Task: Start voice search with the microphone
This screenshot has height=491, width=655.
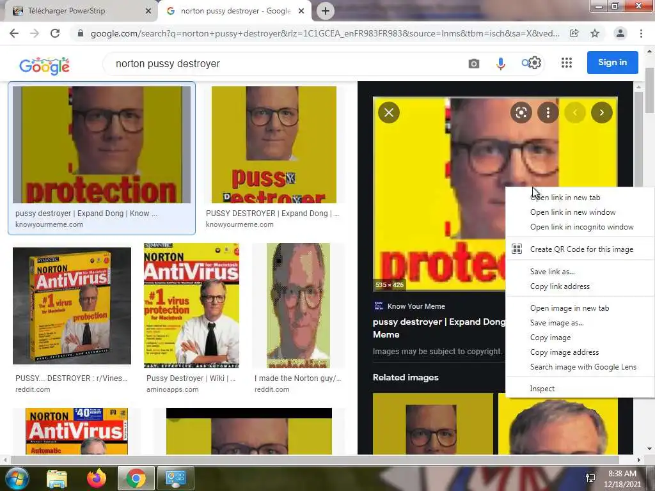Action: [500, 63]
